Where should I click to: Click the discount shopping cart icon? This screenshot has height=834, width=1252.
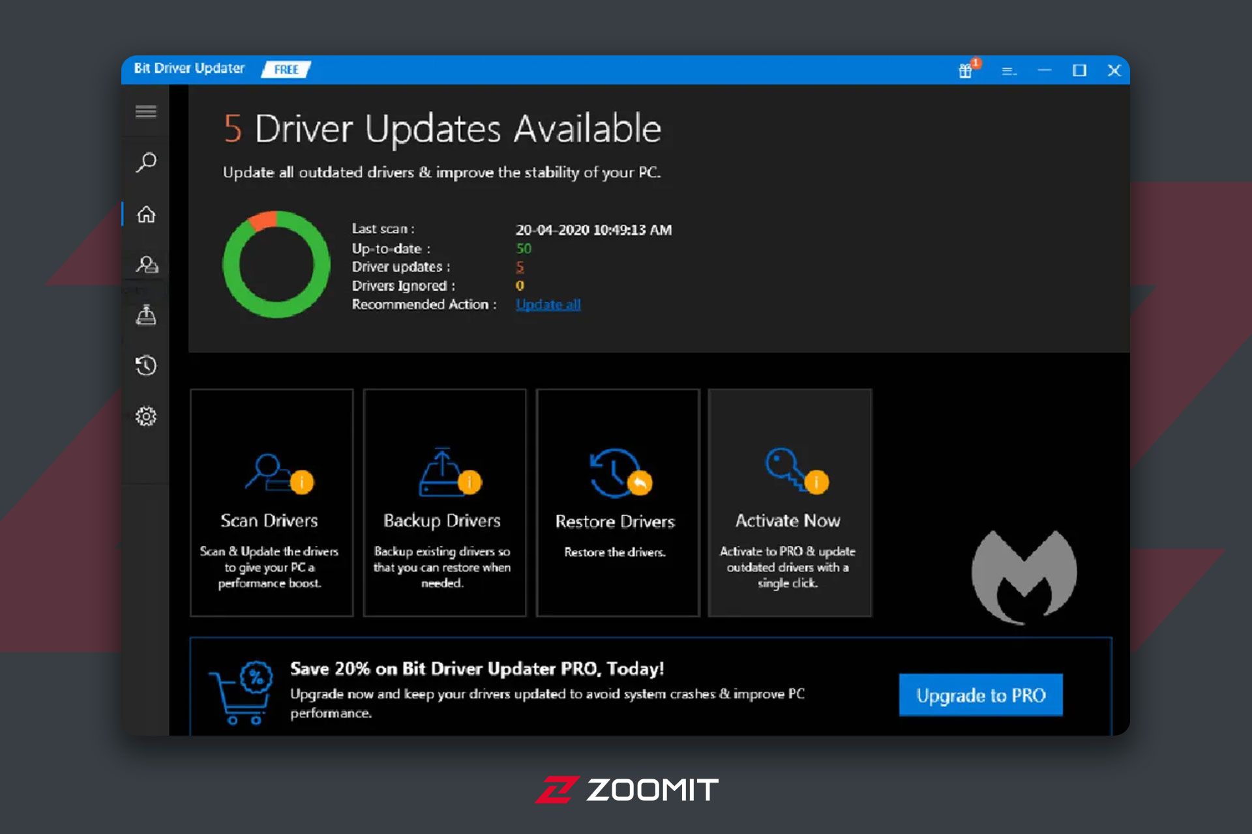[241, 692]
